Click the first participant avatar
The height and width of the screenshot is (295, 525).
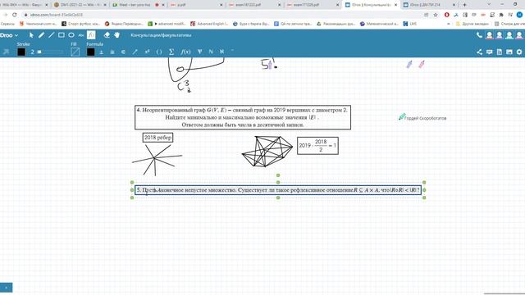coord(489,35)
